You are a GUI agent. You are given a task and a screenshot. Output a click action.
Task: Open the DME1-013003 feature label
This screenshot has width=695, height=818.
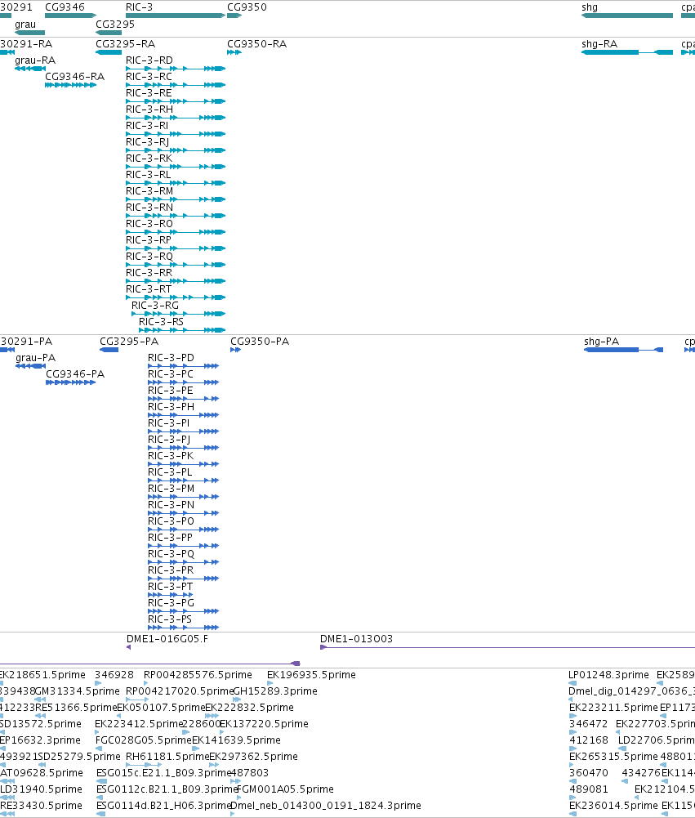tap(356, 639)
